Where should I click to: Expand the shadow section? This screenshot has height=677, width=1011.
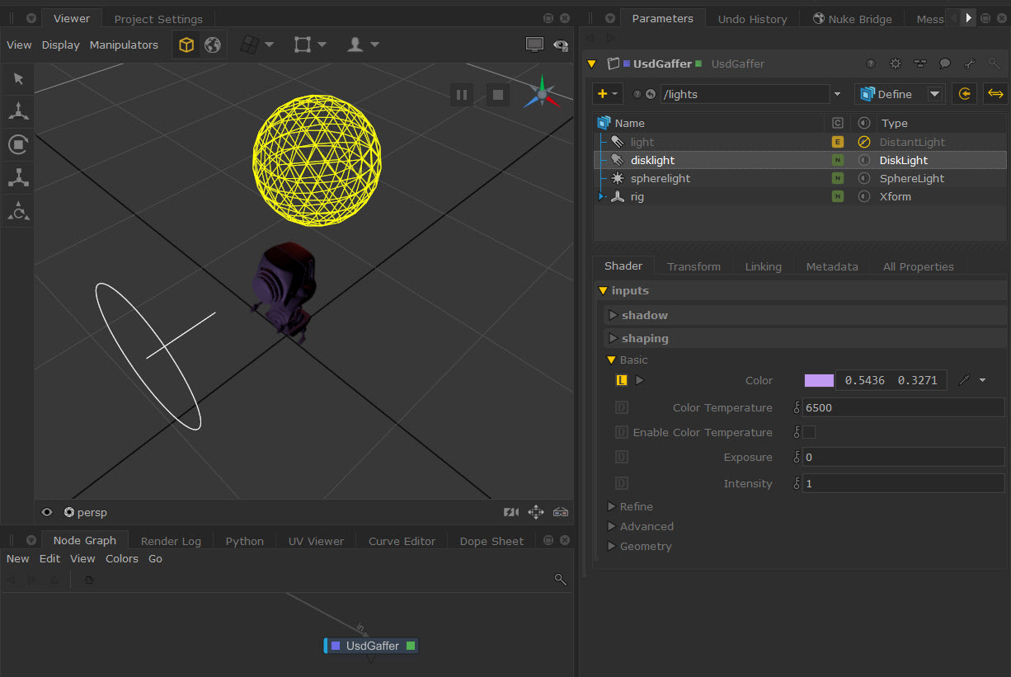coord(613,315)
